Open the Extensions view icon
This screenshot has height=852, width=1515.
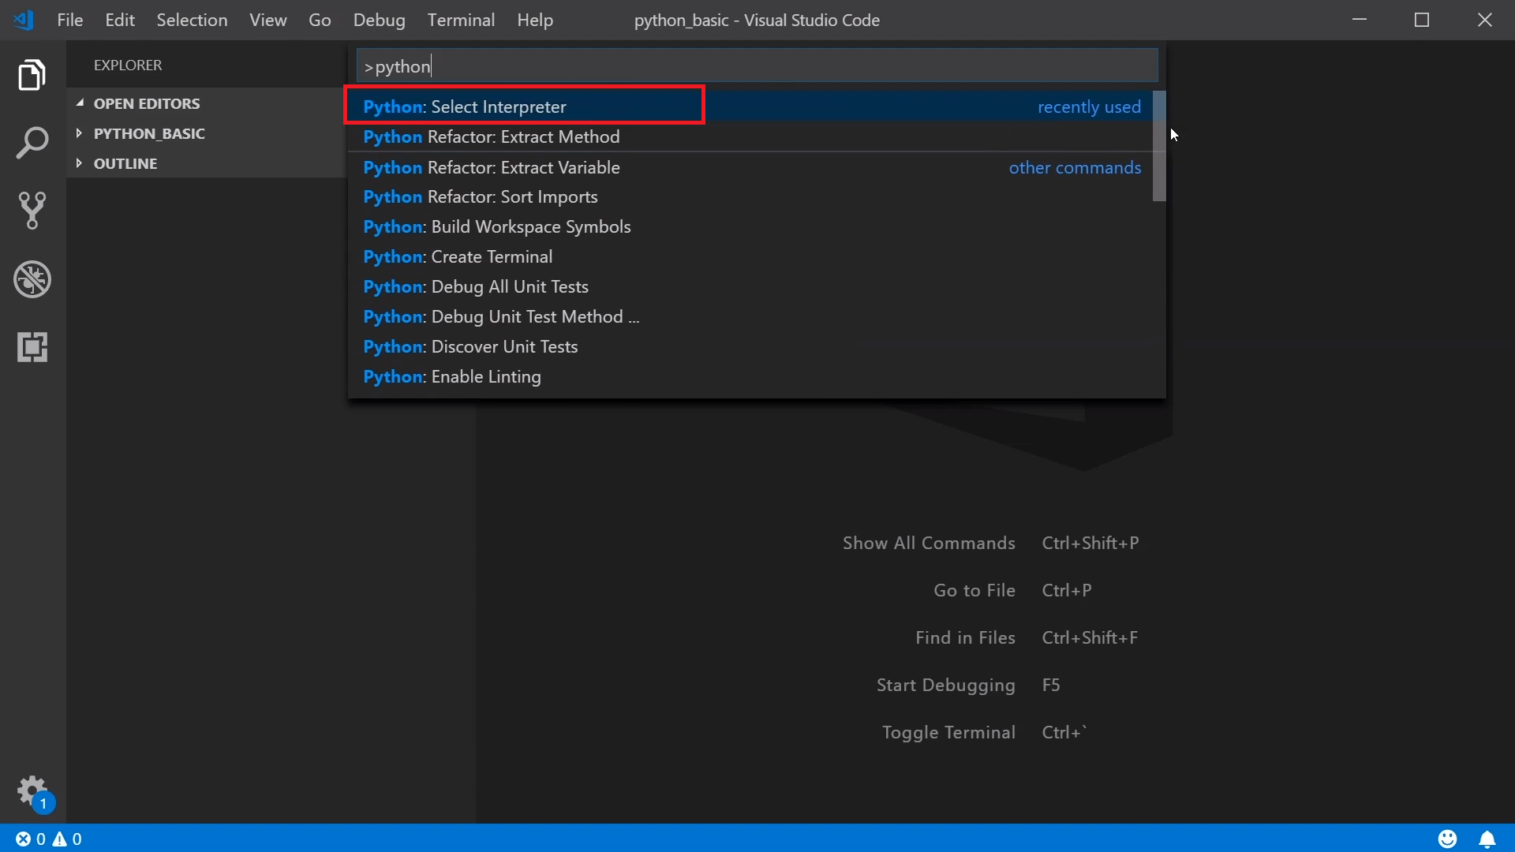pyautogui.click(x=32, y=347)
